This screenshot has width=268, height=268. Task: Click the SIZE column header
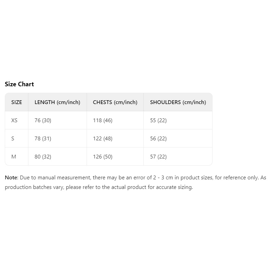point(16,102)
